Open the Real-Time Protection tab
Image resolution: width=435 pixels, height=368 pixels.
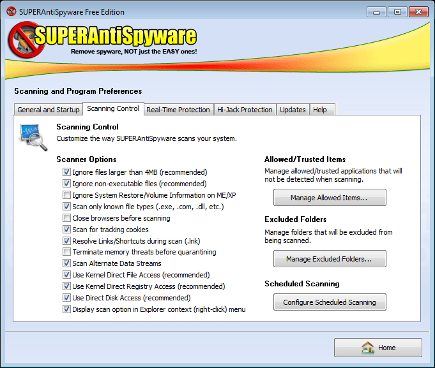pos(178,110)
